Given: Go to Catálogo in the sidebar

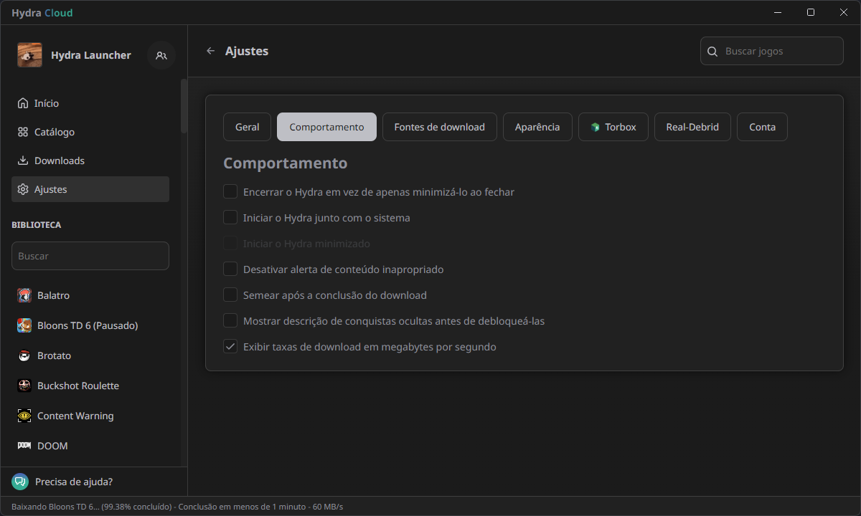Looking at the screenshot, I should pos(55,132).
